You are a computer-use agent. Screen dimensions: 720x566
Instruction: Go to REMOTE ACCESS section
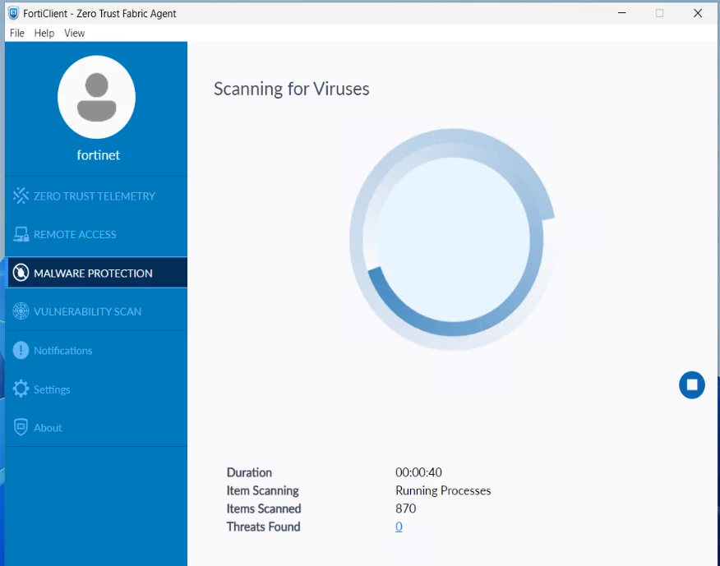pos(96,235)
